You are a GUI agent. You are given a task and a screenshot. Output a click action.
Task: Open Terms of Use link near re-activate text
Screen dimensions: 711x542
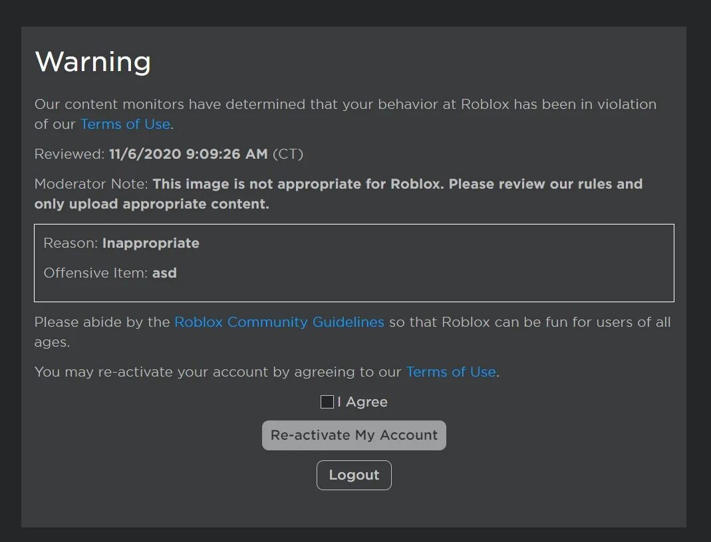[451, 372]
